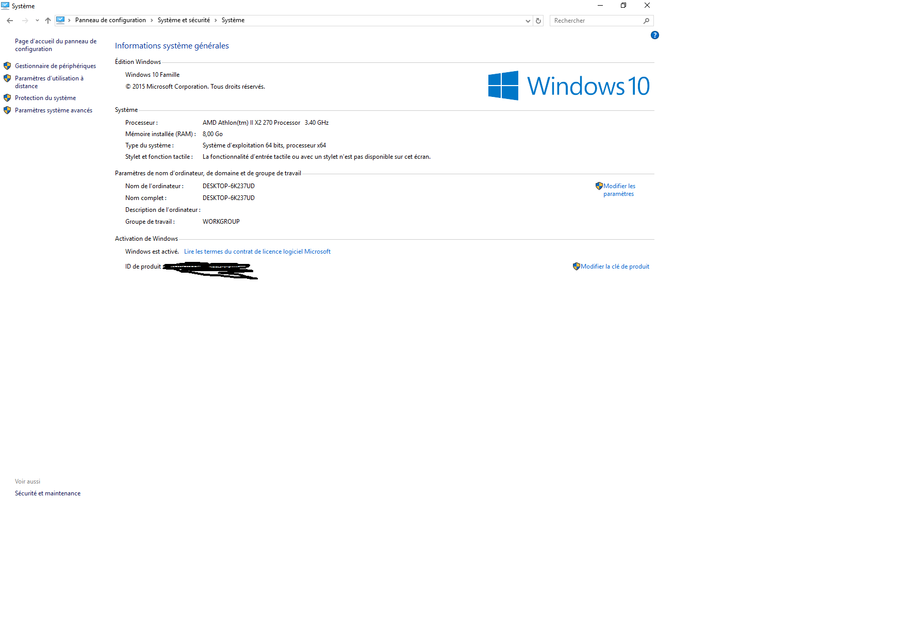Open Page d'accueil du panneau de configuration

(x=56, y=45)
